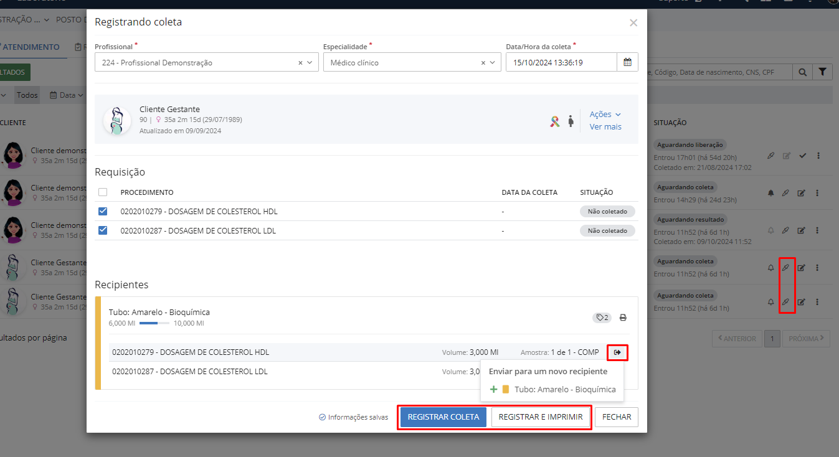The height and width of the screenshot is (457, 839).
Task: Uncheck DOSAGEM DE COLESTEROL LDL in Requisição
Action: (103, 230)
